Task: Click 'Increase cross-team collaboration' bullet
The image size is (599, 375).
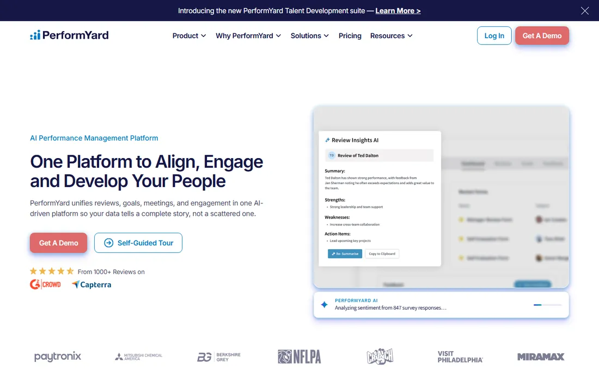Action: point(354,225)
